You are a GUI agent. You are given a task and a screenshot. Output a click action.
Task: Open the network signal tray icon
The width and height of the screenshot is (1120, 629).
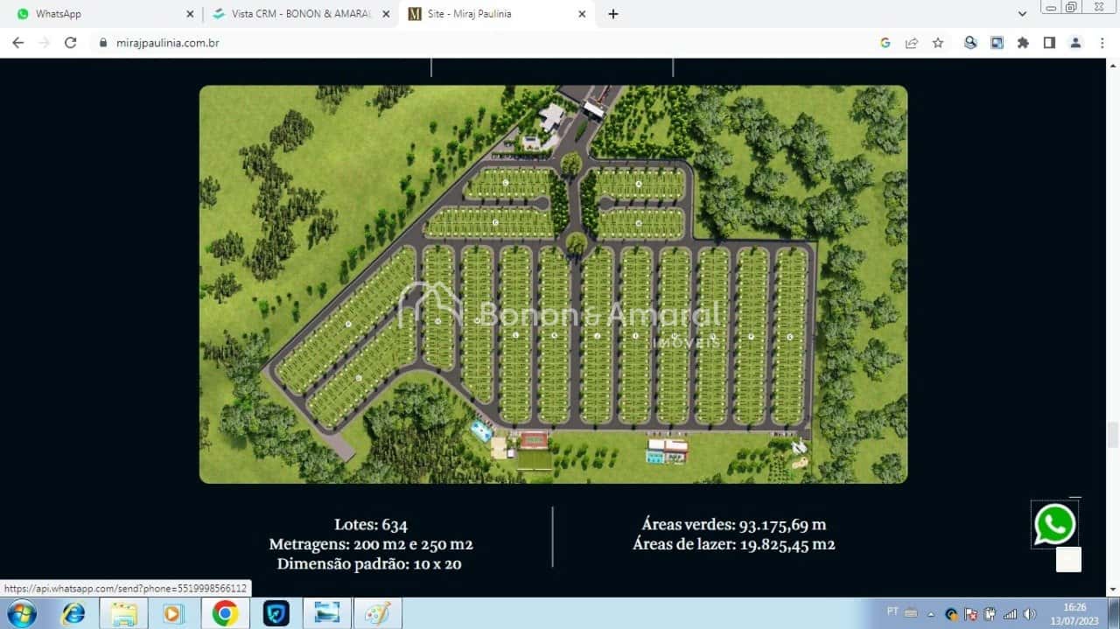[x=1010, y=614]
